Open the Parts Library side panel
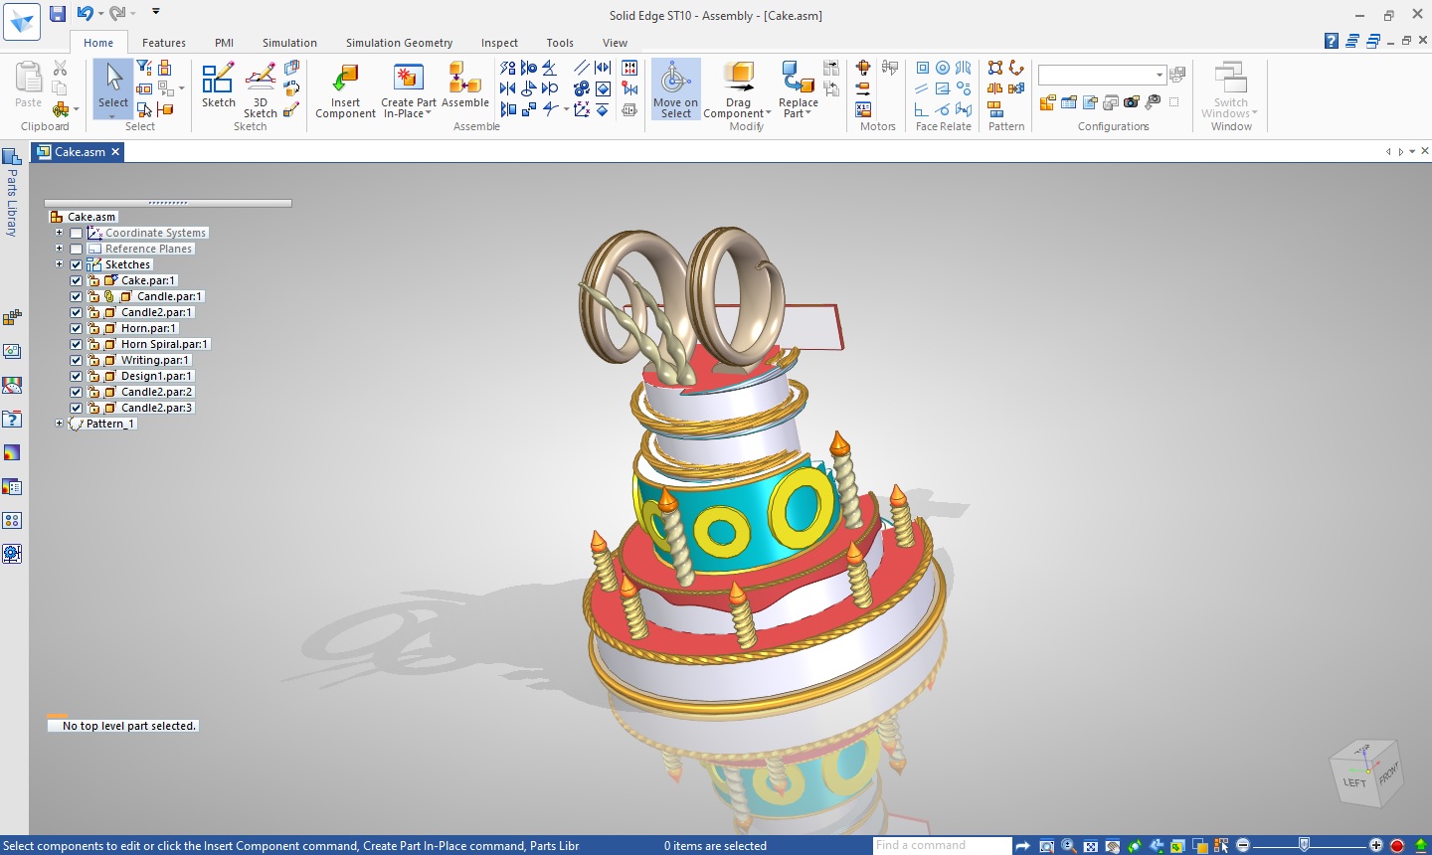Screen dimensions: 1432x855 (12, 194)
